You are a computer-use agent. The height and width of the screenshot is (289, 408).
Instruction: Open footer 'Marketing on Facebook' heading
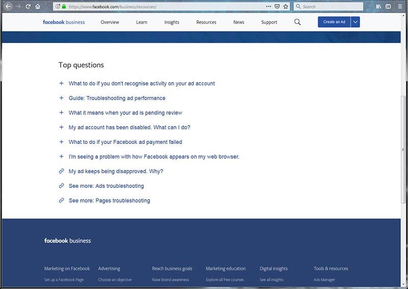coord(67,269)
